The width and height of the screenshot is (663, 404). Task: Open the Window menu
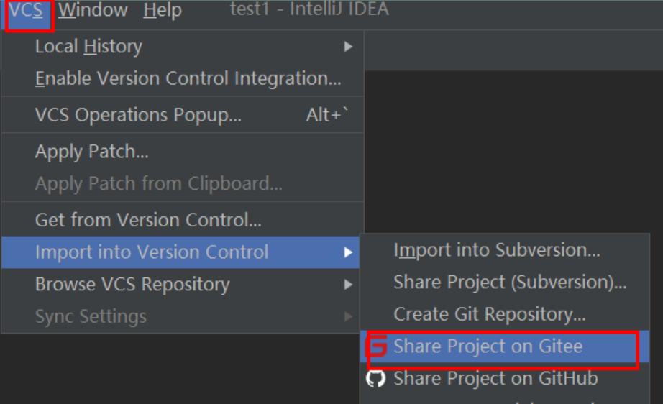click(93, 11)
